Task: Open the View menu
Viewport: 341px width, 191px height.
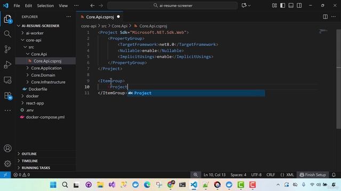Action: tap(63, 6)
